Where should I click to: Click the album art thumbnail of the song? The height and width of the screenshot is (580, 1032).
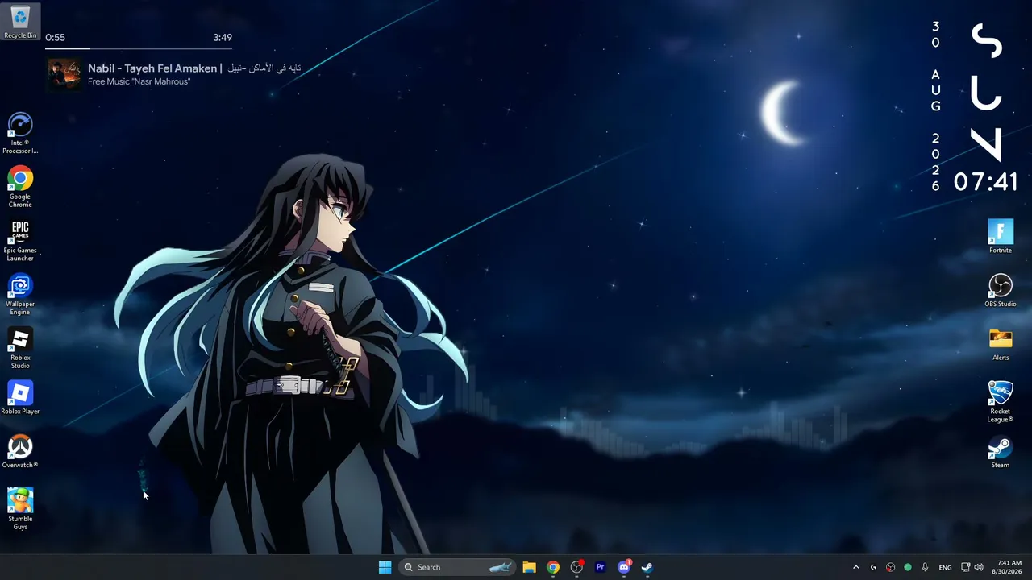coord(64,74)
